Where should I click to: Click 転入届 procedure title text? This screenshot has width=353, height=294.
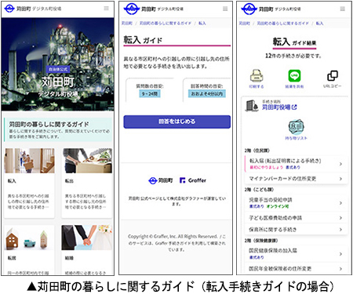tap(286, 161)
